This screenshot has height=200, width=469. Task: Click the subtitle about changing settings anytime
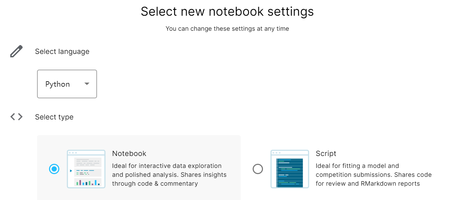[227, 29]
